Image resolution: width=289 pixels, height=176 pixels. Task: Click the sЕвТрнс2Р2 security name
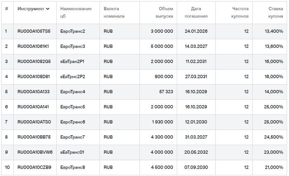[73, 76]
